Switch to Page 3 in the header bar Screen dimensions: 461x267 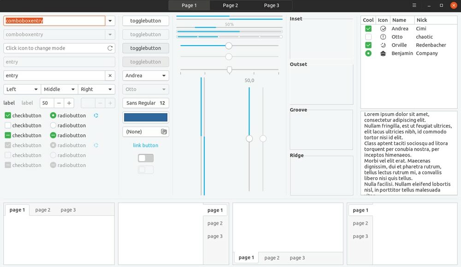pyautogui.click(x=272, y=6)
